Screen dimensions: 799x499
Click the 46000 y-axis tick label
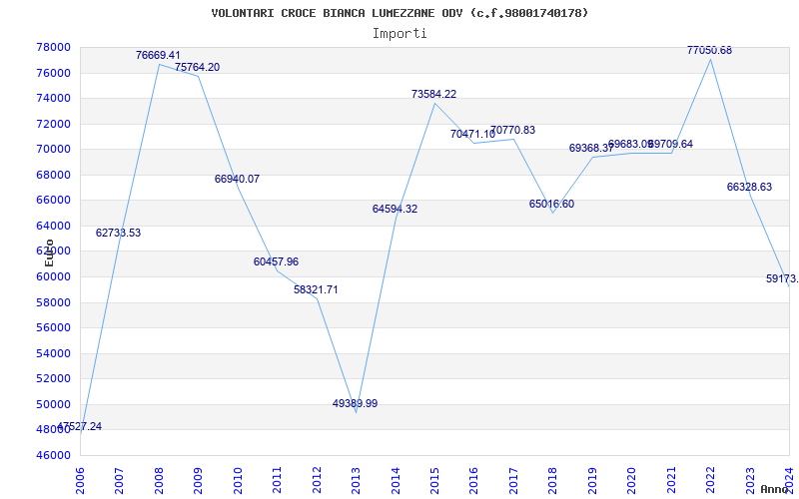(x=53, y=455)
